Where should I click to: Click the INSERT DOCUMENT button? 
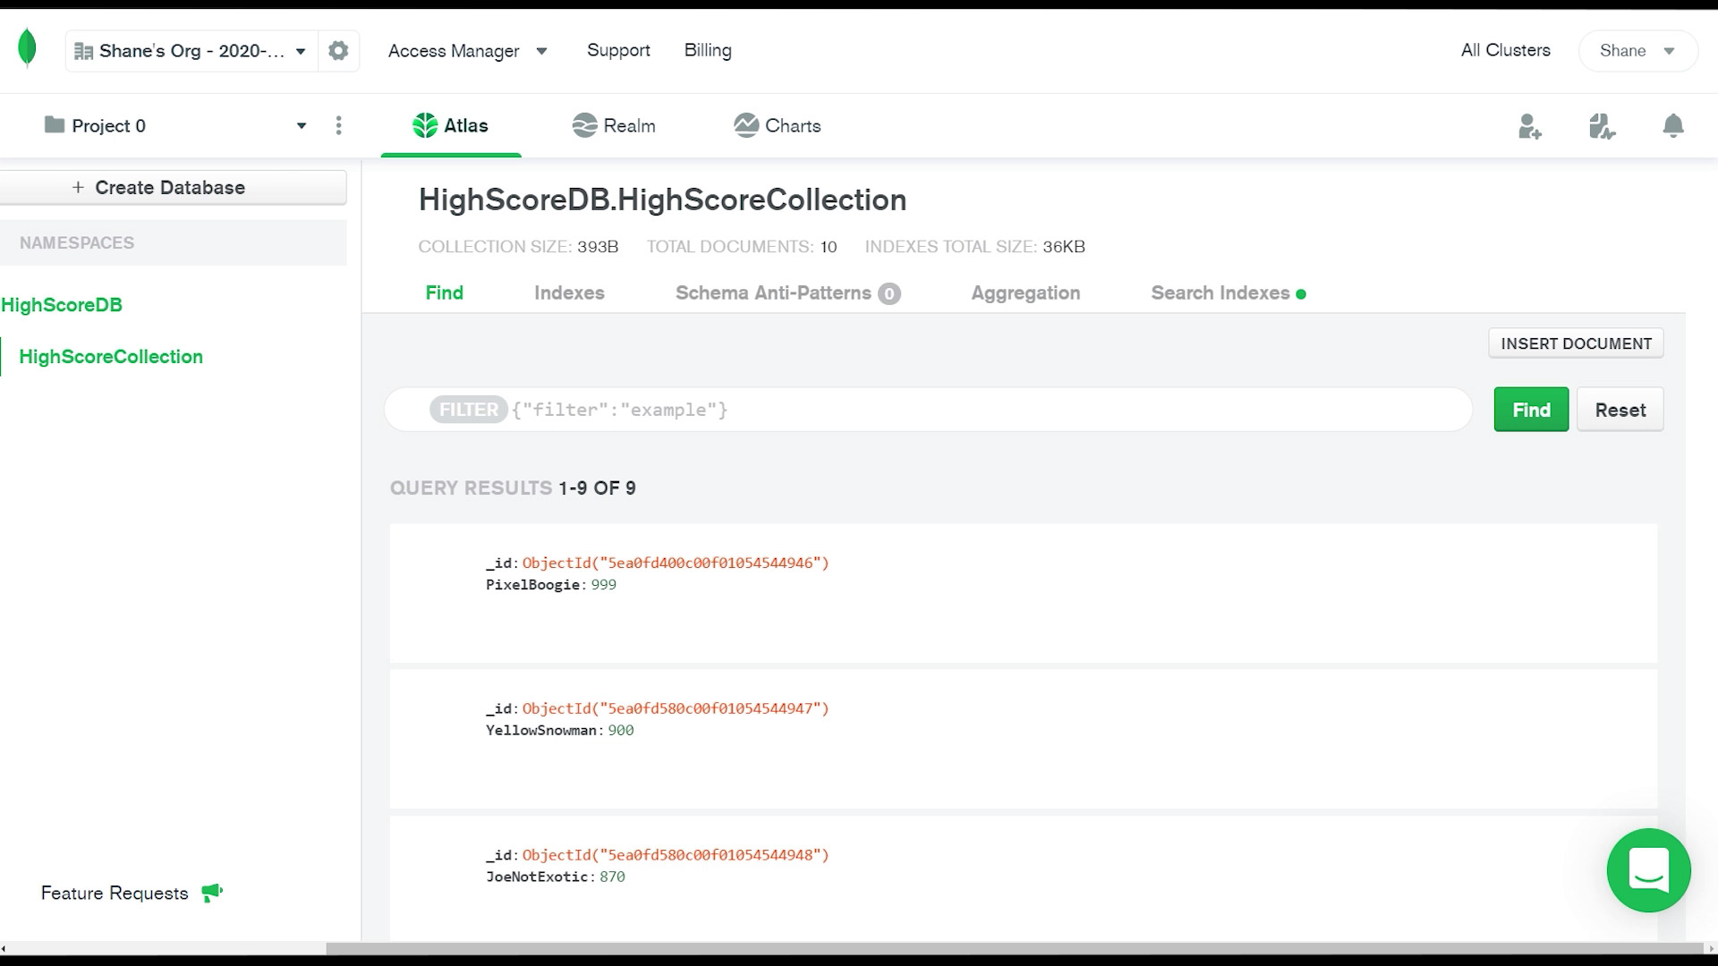1576,343
